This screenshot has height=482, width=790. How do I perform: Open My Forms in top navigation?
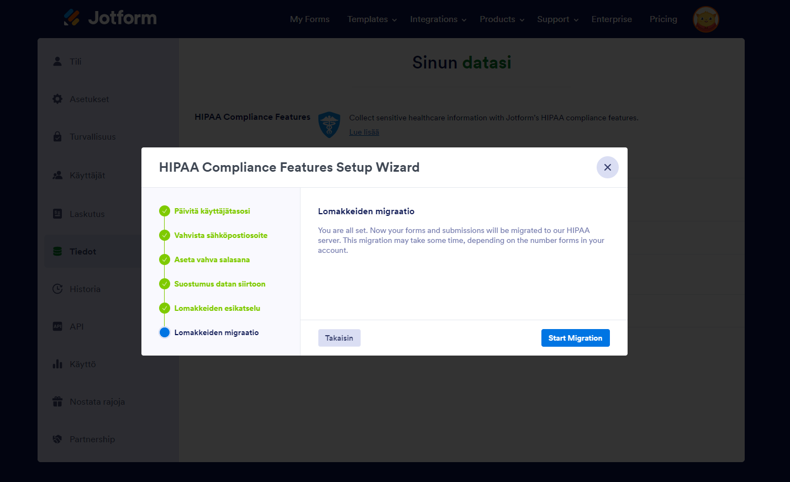[310, 19]
